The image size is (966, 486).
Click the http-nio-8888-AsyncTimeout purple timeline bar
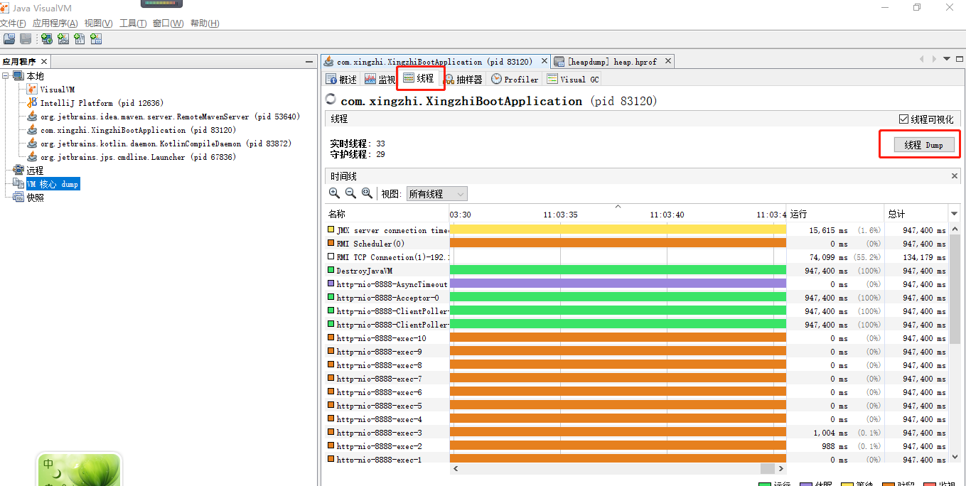[618, 283]
